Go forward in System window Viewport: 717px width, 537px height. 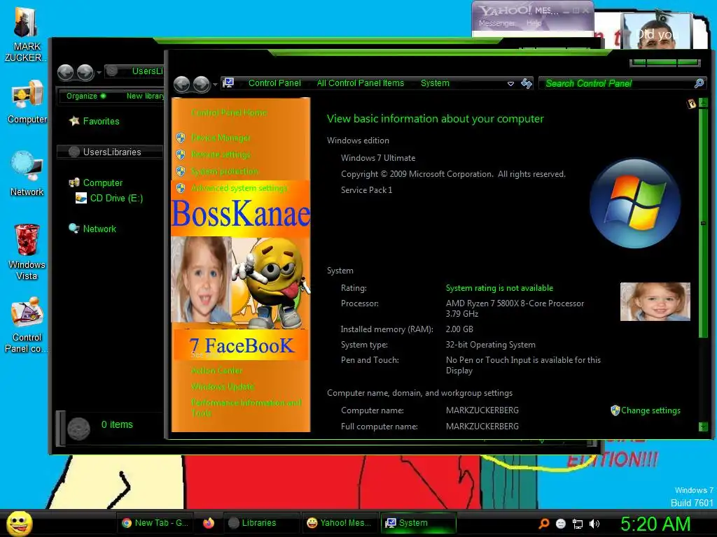point(201,84)
